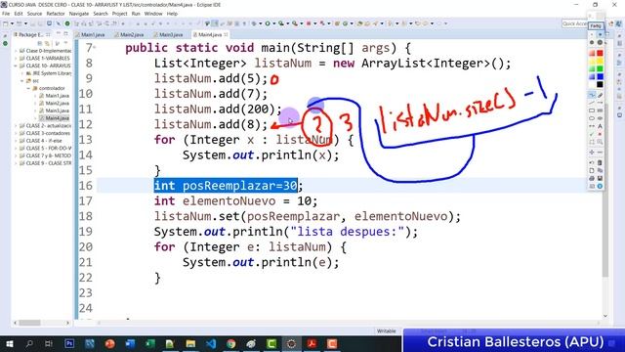Image resolution: width=625 pixels, height=352 pixels.
Task: Select CLASE 7 y 8- METOD project
Action: pos(46,155)
